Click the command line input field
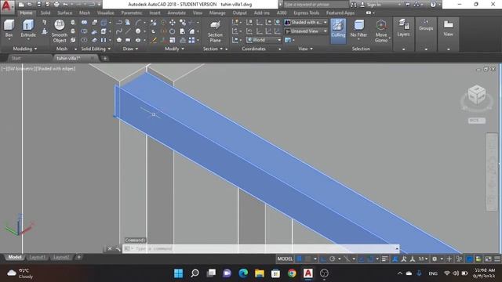This screenshot has width=502, height=282. tap(261, 248)
